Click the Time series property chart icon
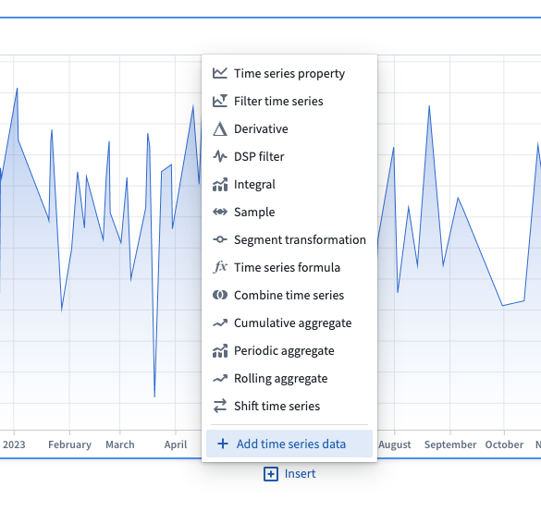541x511 pixels. [220, 73]
